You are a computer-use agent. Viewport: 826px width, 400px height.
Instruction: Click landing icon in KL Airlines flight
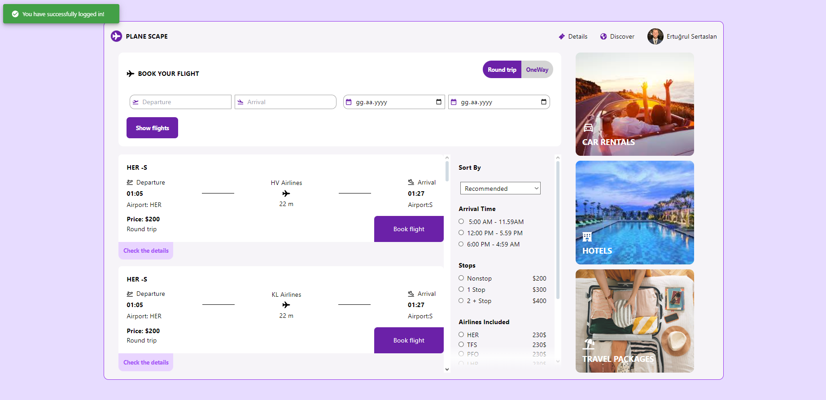click(411, 294)
